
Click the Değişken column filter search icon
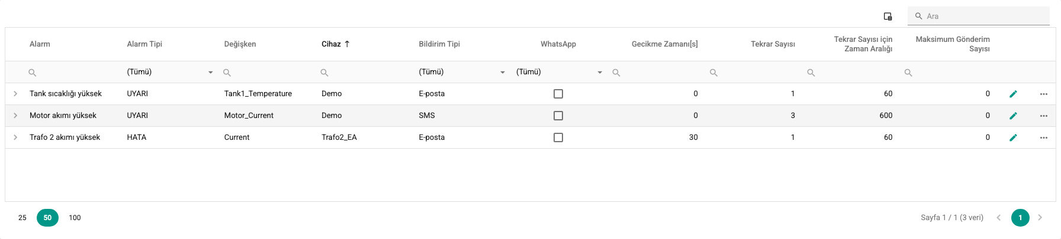[x=227, y=73]
